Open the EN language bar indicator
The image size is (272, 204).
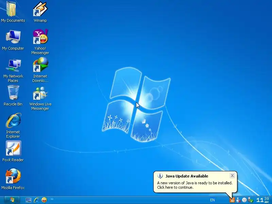click(x=212, y=200)
